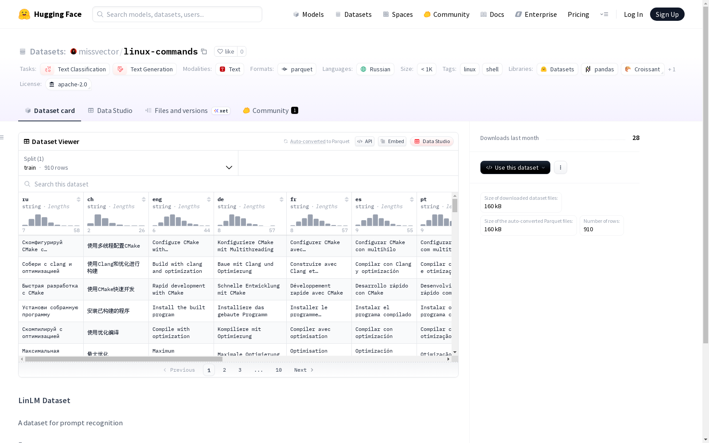Go to page 10 of the dataset
Viewport: 709px width, 443px height.
click(x=279, y=370)
